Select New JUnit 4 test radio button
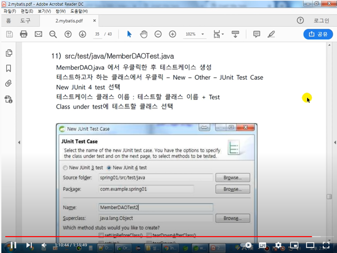 tap(109, 168)
